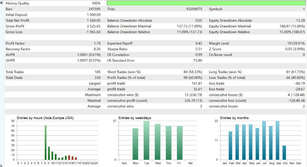Click the Mon bar in weekdays chart
Image resolution: width=307 pixels, height=167 pixels.
pyautogui.click(x=135, y=144)
